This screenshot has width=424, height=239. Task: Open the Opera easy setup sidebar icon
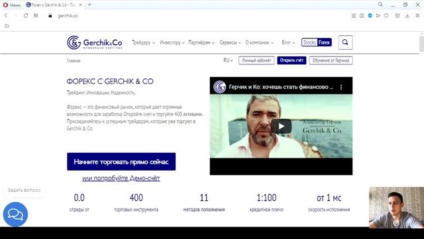[x=417, y=16]
